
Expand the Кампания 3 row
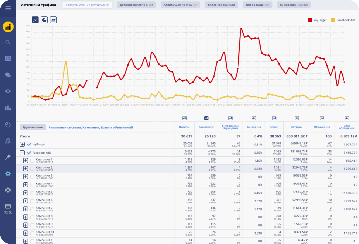(25, 176)
